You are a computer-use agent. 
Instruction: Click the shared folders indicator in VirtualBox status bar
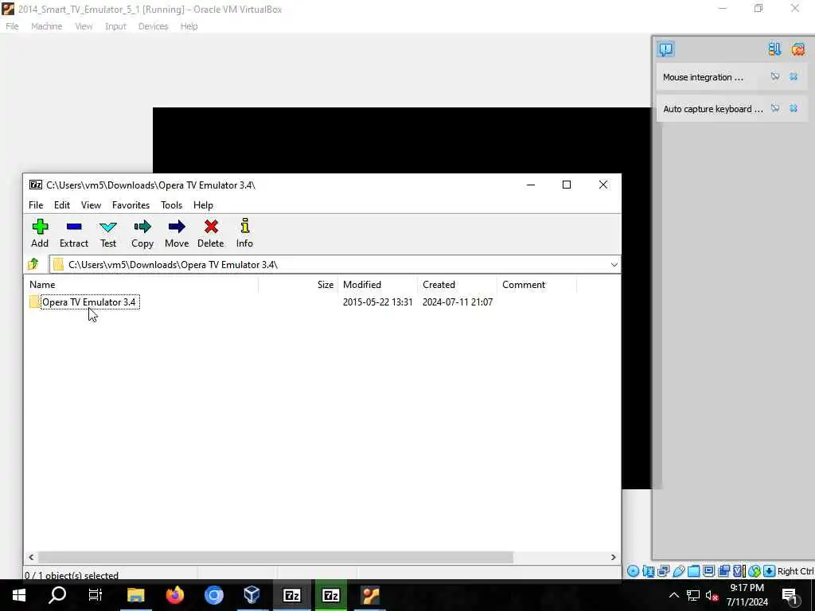(693, 571)
